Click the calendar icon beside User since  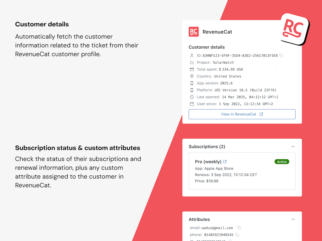[x=192, y=104]
